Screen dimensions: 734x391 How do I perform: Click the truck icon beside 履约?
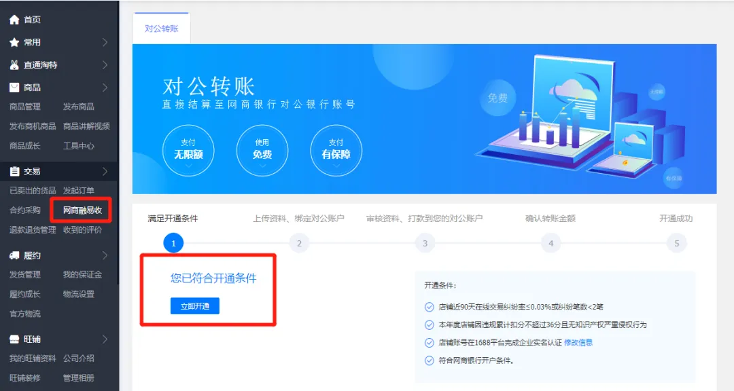click(14, 256)
